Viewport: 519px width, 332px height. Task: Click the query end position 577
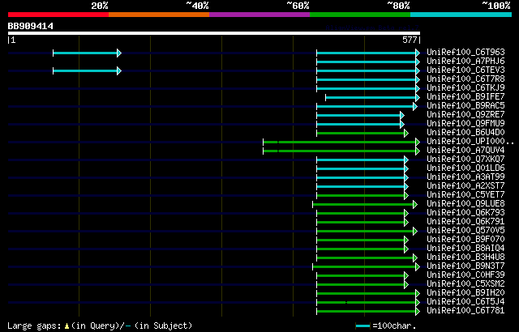click(410, 40)
